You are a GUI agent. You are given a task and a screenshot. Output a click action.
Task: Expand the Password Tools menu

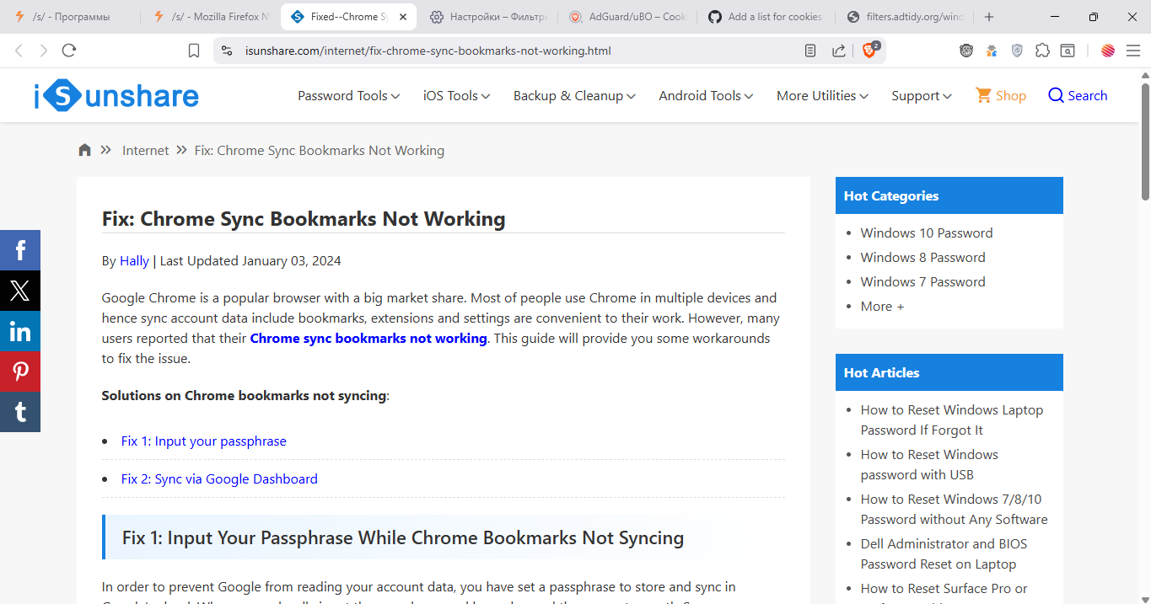click(x=349, y=96)
